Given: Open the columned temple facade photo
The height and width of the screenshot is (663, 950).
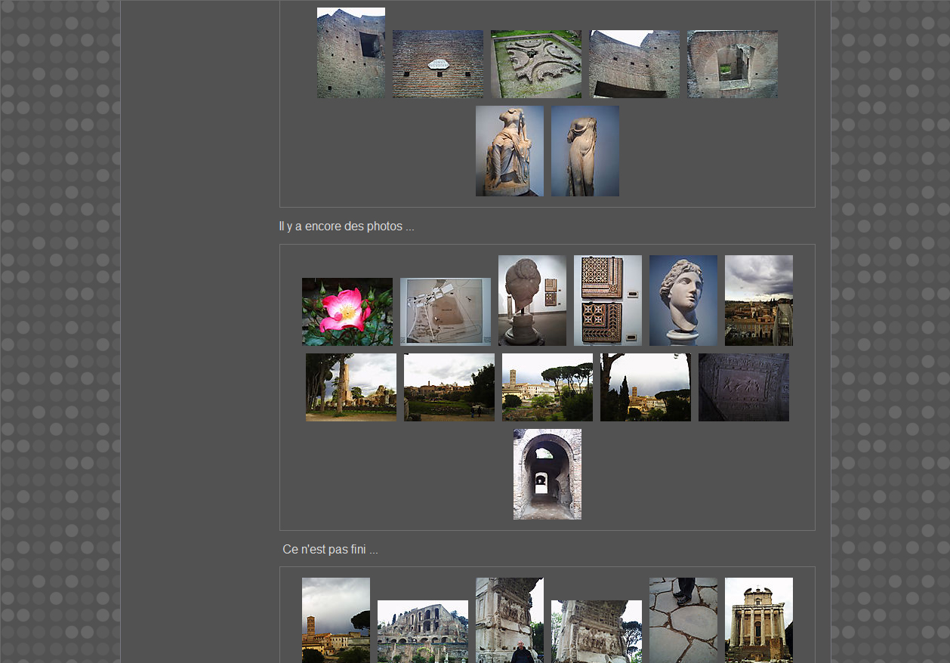Looking at the screenshot, I should (x=758, y=620).
